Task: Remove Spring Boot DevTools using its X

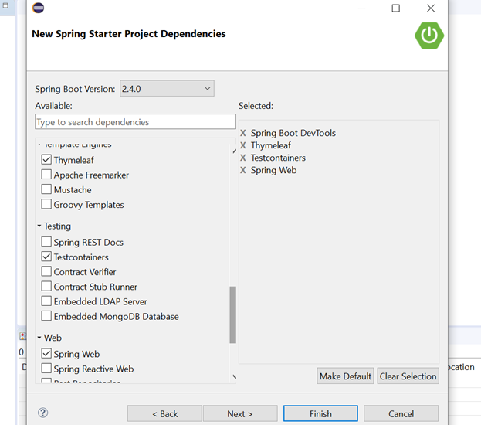Action: 243,133
